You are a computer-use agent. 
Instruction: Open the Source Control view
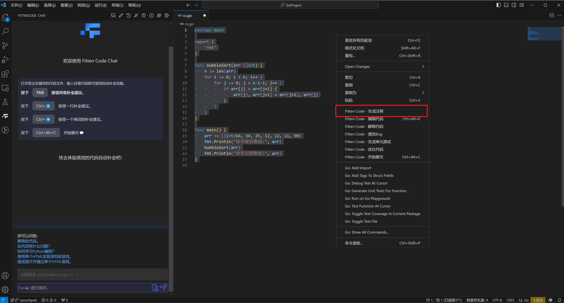pos(5,45)
